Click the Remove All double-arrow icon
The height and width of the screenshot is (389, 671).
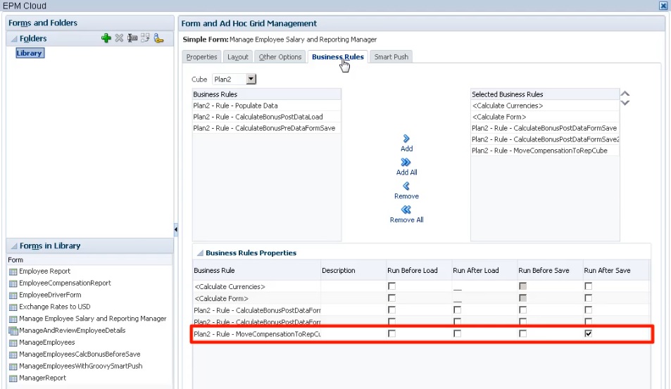point(406,210)
